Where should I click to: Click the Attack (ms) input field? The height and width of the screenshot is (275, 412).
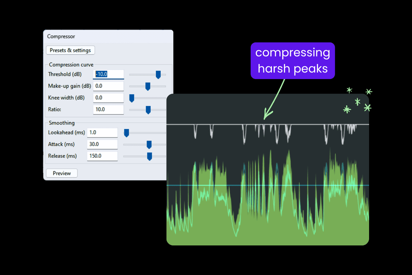103,144
